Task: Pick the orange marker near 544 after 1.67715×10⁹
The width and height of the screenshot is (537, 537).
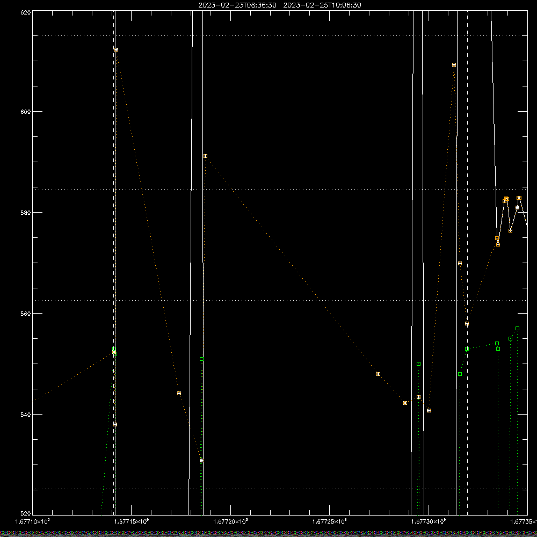Action: pos(179,394)
